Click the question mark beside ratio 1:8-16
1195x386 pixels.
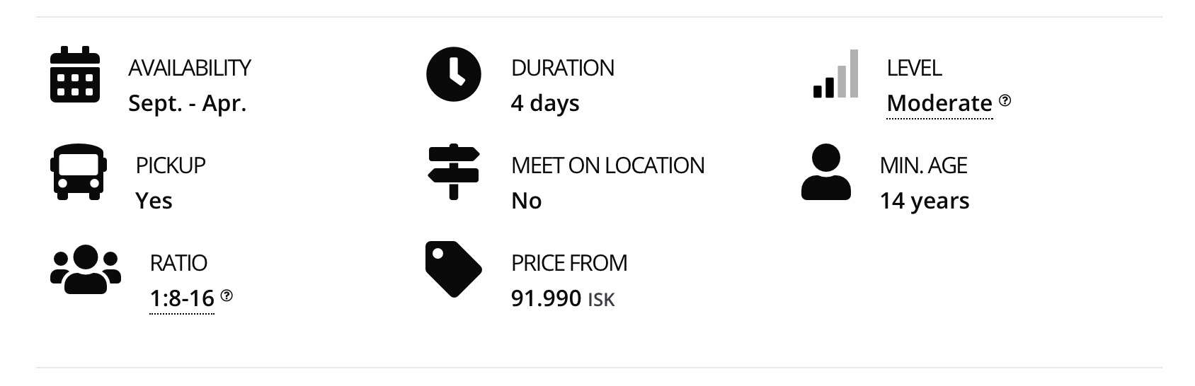[x=227, y=296]
